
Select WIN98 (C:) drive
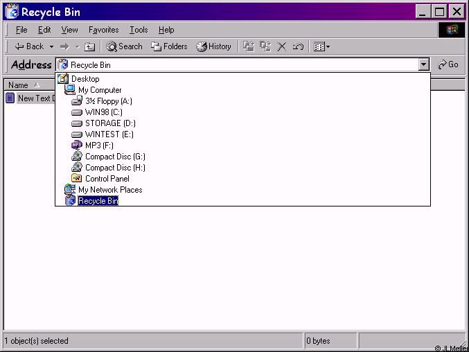104,112
